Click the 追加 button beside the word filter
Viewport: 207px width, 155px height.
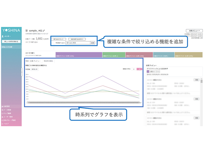(x=92, y=43)
